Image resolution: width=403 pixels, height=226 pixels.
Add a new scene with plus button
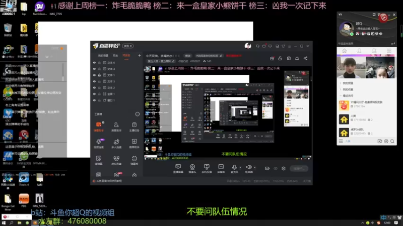pyautogui.click(x=140, y=56)
